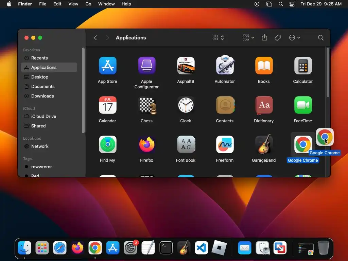Click the sidebar vertical scrollbar
Viewport: 348px width, 261px height.
tap(83, 90)
